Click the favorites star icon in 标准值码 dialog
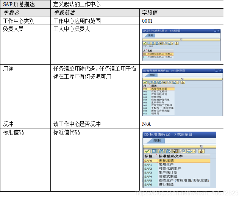242x200 pixels. [201, 151]
